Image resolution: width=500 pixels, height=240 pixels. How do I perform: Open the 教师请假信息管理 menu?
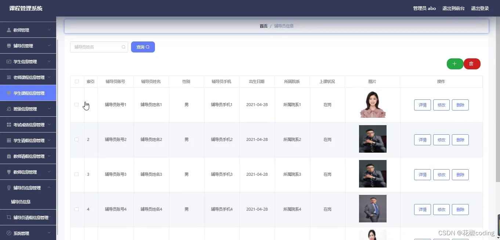28,156
